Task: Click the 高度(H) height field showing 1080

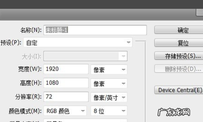Action: (66, 83)
